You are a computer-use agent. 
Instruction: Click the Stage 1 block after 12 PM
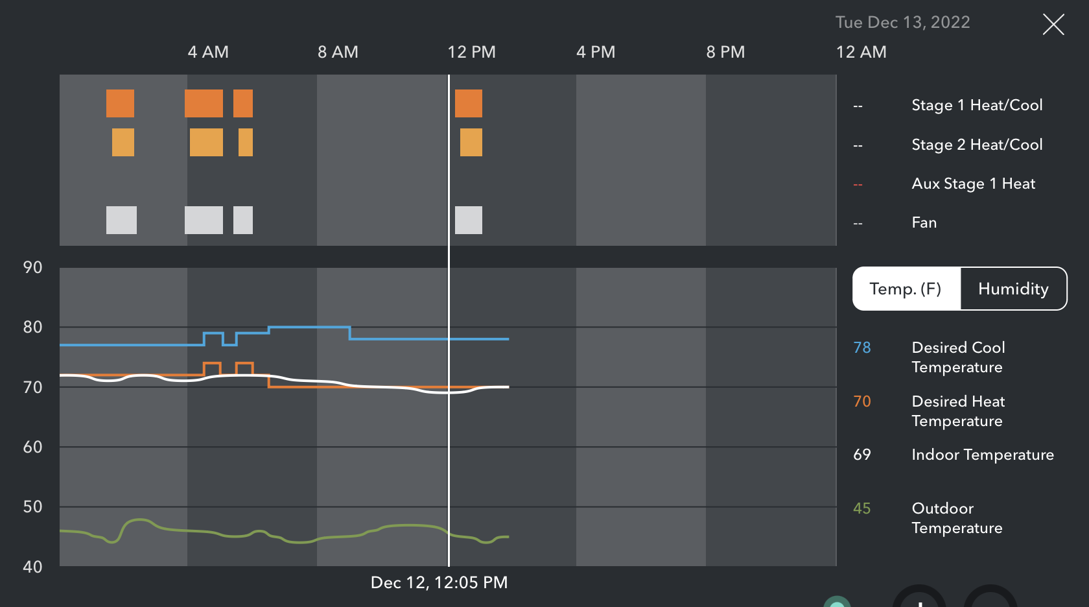click(x=469, y=104)
